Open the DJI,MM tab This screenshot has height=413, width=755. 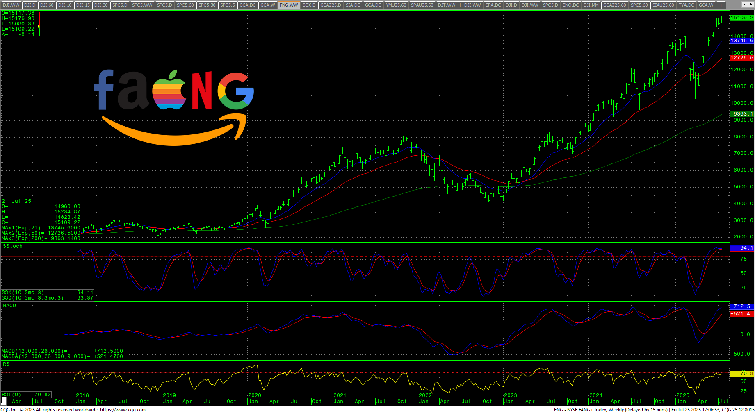pos(591,5)
